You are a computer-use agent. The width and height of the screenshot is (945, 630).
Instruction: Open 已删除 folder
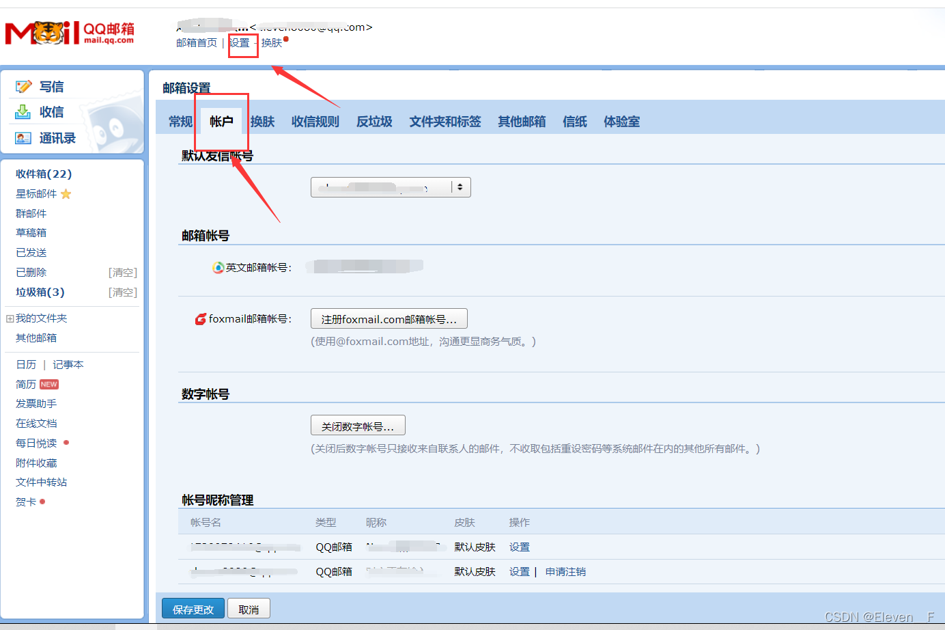point(31,273)
